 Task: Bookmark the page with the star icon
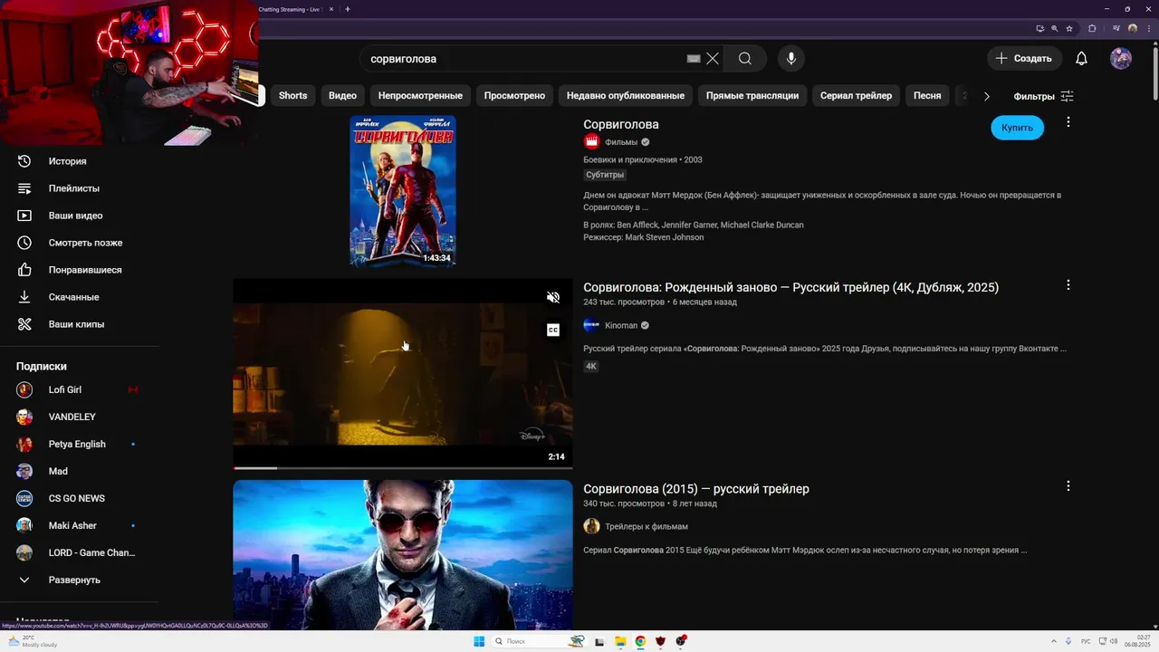(1069, 28)
